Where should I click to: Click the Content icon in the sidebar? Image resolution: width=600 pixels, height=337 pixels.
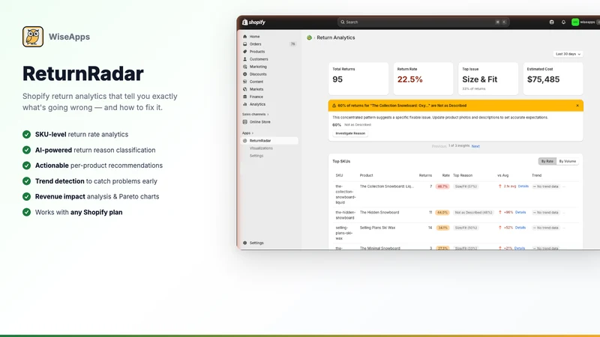(x=245, y=82)
